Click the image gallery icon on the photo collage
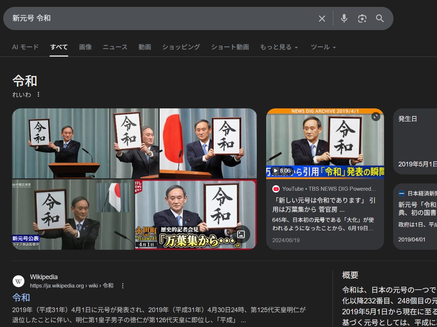The width and height of the screenshot is (437, 327). (x=241, y=234)
